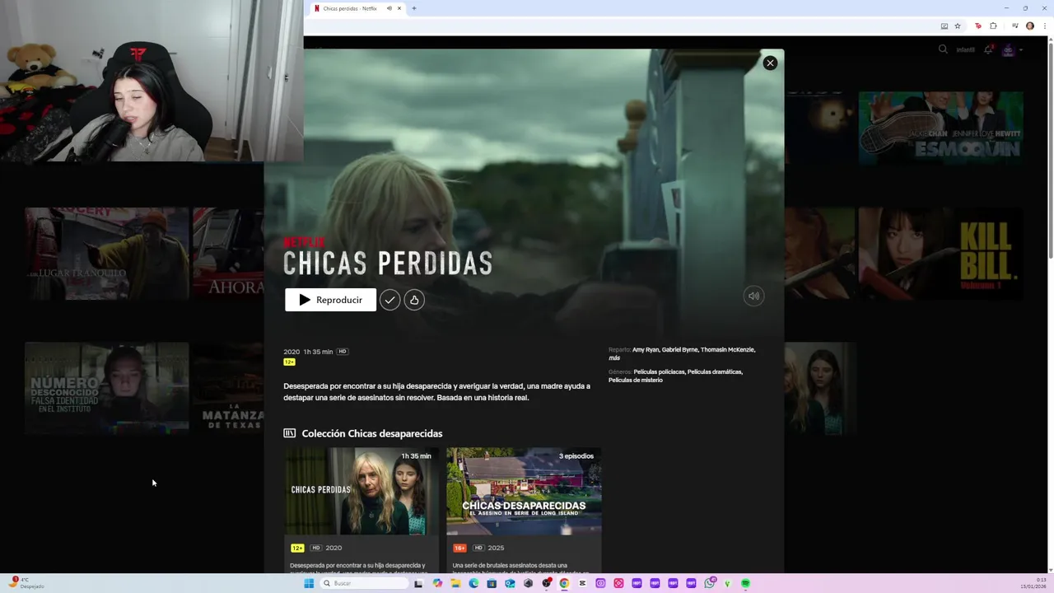
Task: Open WhatsApp from taskbar
Action: click(x=710, y=583)
